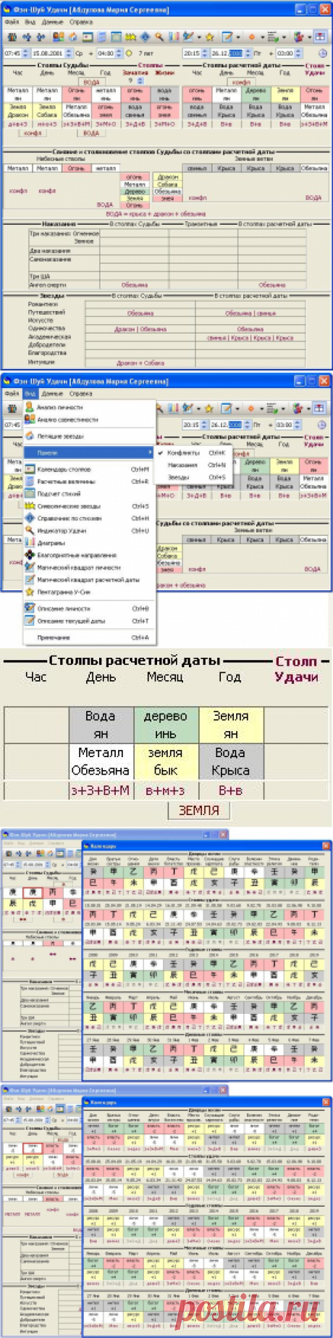Open Календарь столпов from the menu
Screen dimensions: 333x1338
(x=90, y=469)
